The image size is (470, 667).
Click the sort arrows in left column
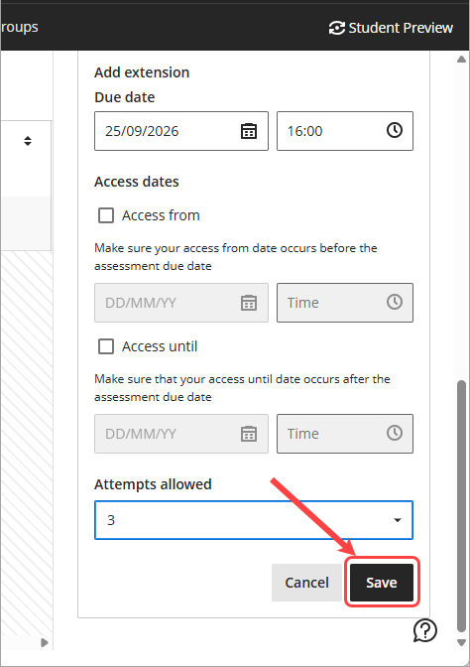[x=28, y=141]
